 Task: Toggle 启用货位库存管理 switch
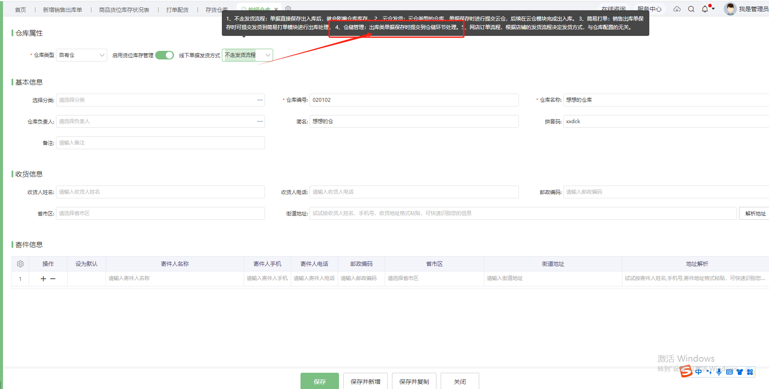165,55
